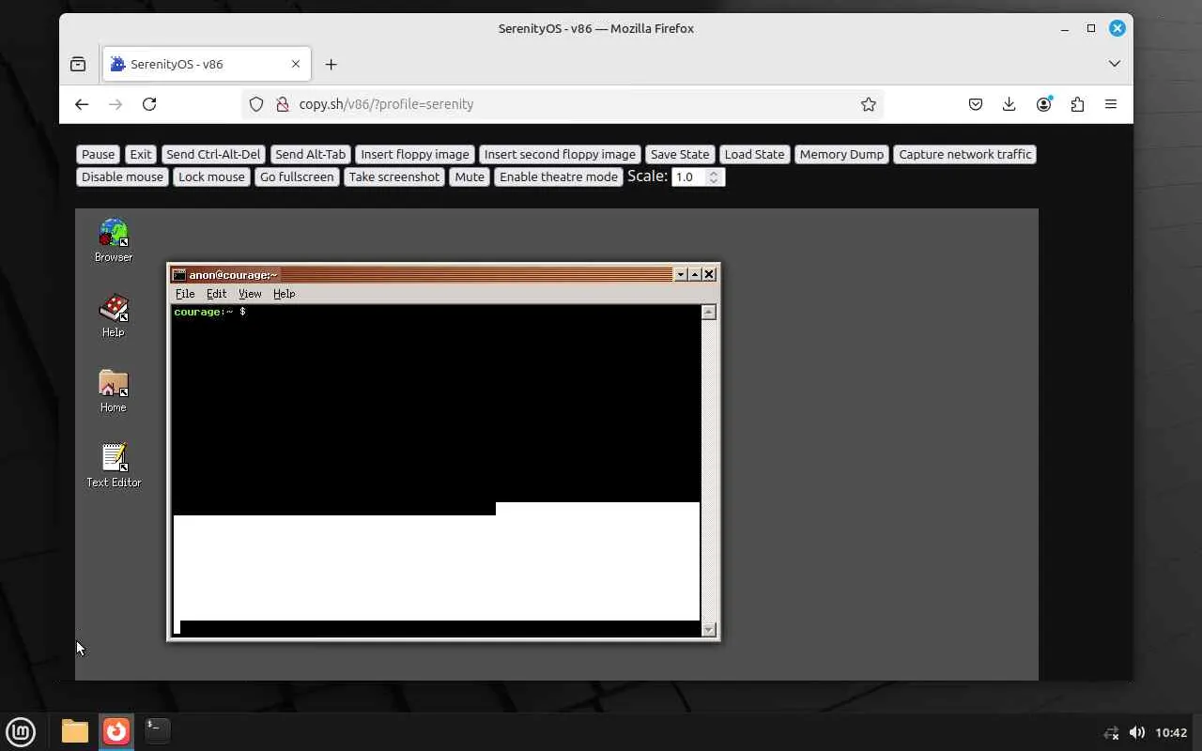Toggle Capture network traffic
Image resolution: width=1202 pixels, height=751 pixels.
pyautogui.click(x=965, y=154)
